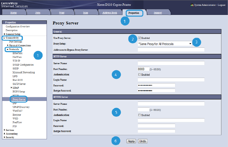
Task: Expand the General Setup tree node
Action: [5, 34]
